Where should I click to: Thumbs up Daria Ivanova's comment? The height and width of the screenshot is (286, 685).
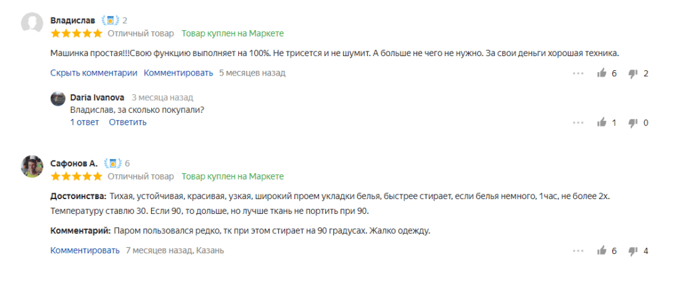(602, 123)
